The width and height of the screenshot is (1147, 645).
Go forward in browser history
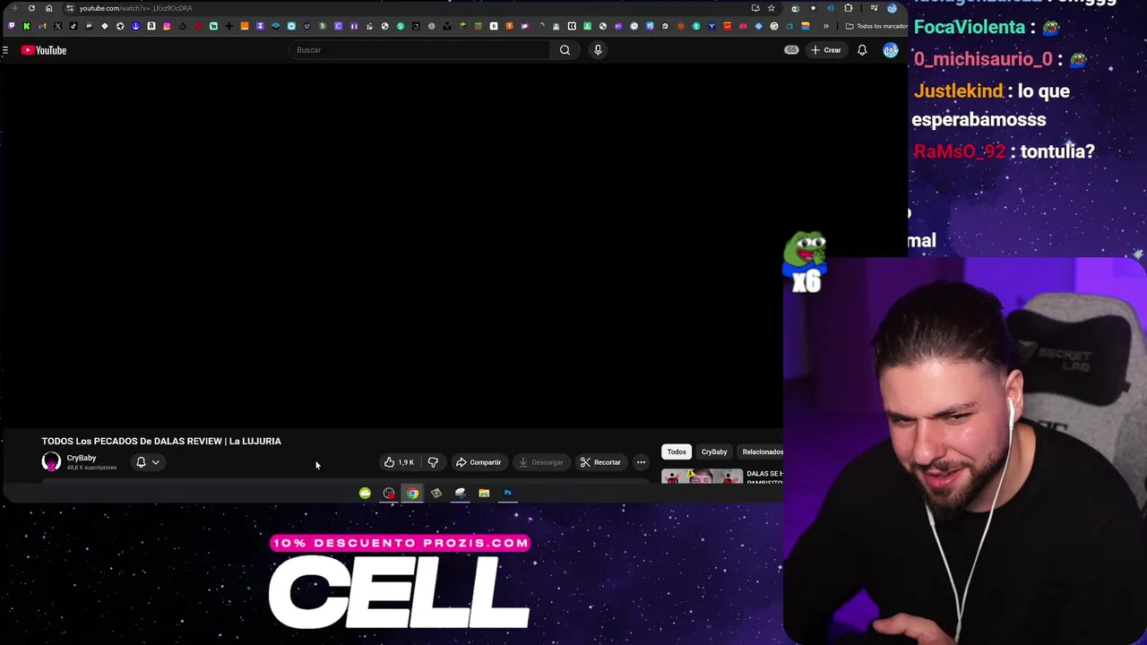14,8
